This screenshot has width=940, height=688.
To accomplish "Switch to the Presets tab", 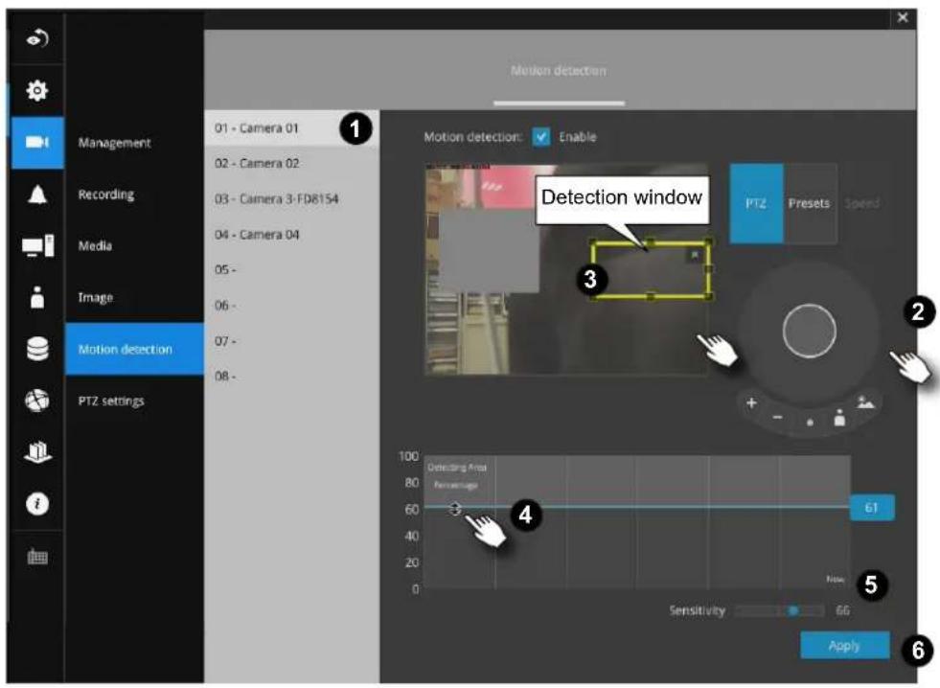I will [810, 203].
